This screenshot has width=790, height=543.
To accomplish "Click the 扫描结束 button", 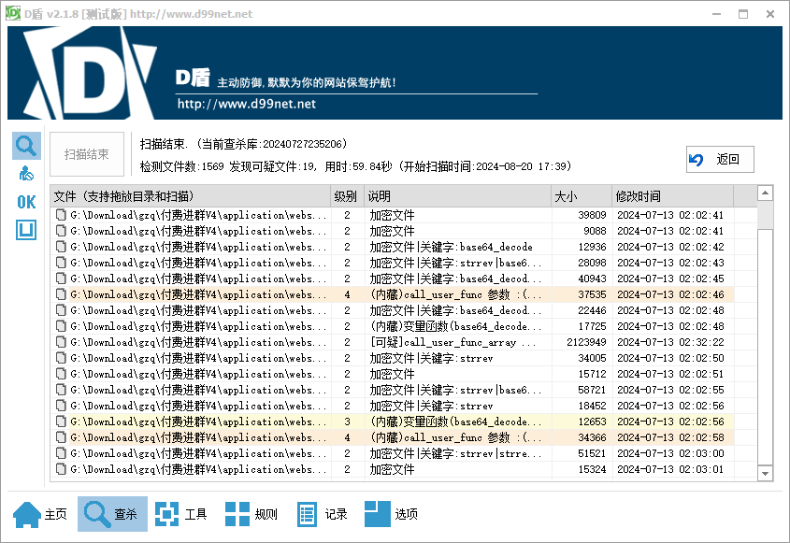I will pos(87,154).
